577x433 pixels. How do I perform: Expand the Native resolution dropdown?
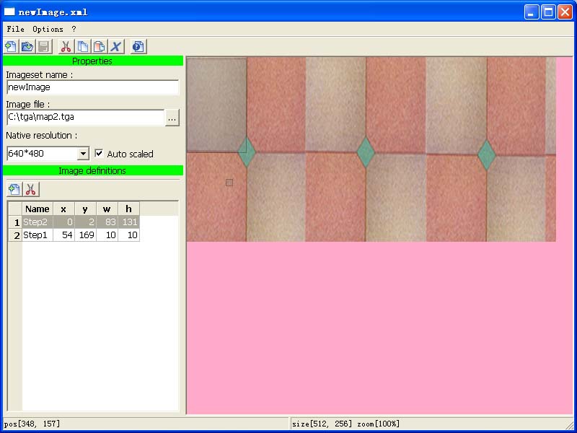pyautogui.click(x=83, y=154)
